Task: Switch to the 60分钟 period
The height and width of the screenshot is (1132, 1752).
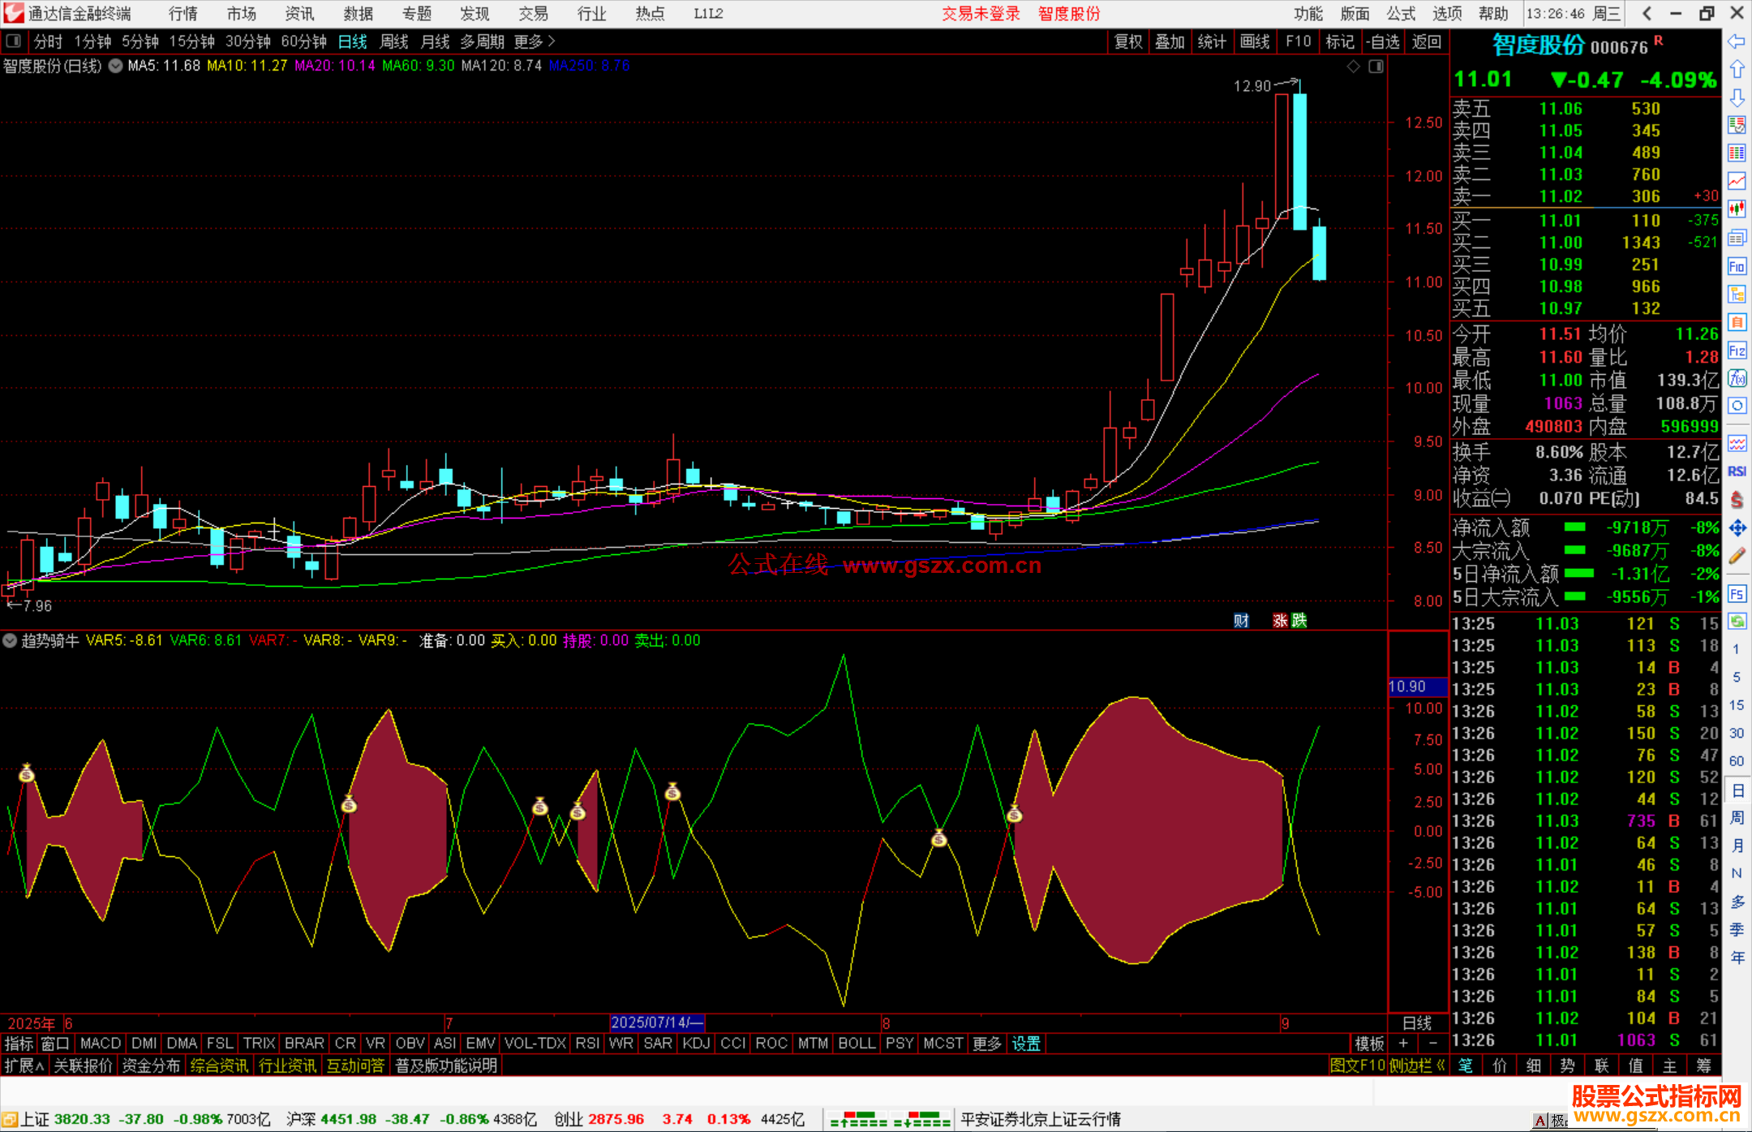Action: (304, 41)
